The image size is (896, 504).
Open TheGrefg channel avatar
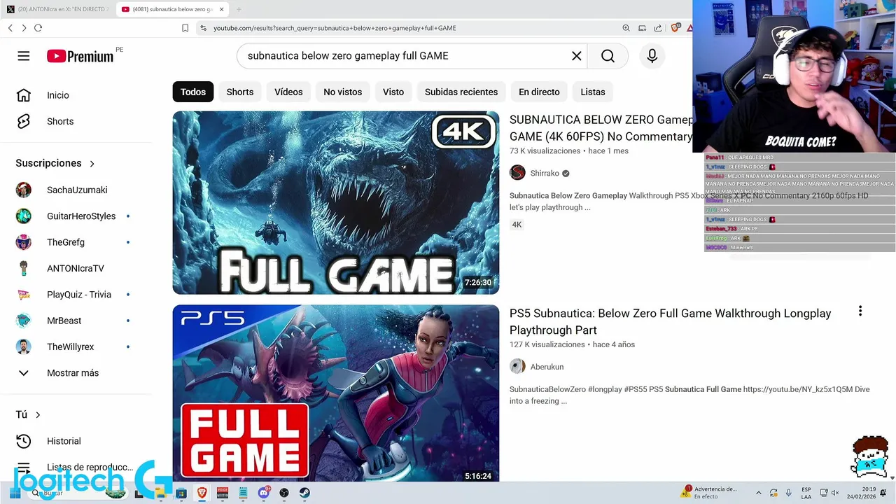(x=24, y=242)
